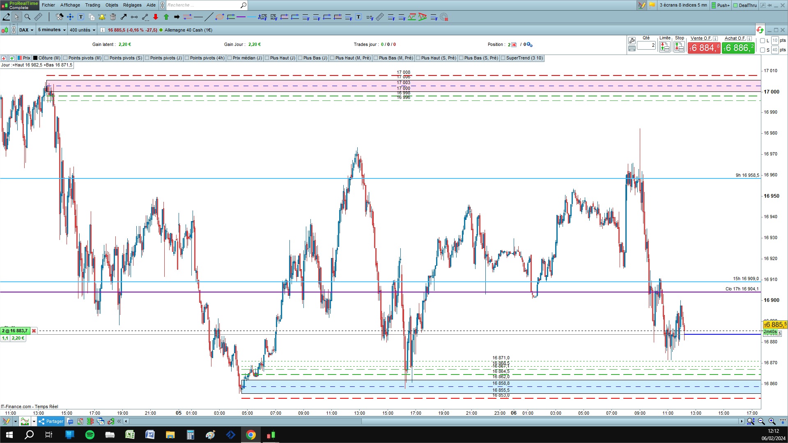Open Excel from the taskbar

130,435
